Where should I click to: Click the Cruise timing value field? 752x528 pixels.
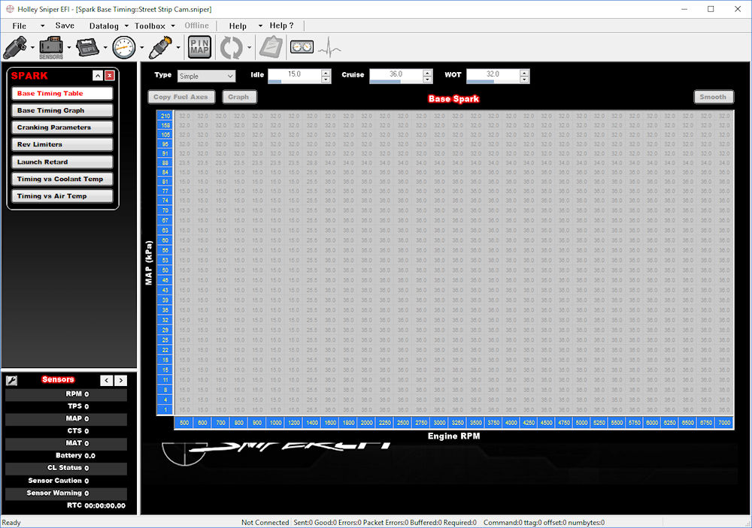tap(396, 76)
